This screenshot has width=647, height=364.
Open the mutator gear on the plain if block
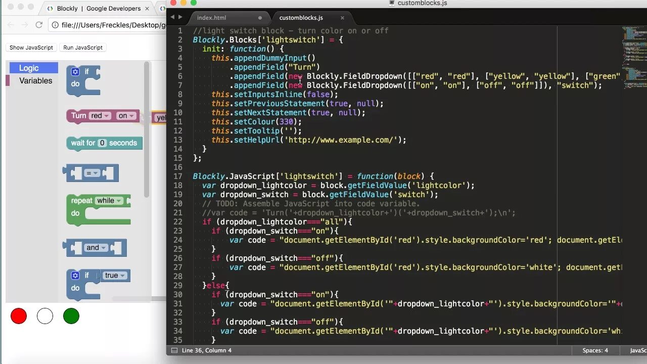tap(75, 72)
